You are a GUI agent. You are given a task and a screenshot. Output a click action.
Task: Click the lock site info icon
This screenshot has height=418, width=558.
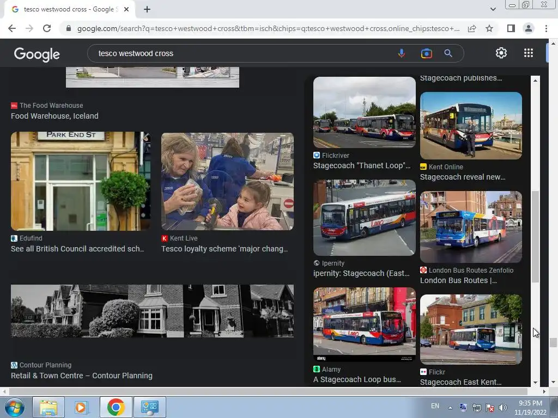(x=69, y=28)
